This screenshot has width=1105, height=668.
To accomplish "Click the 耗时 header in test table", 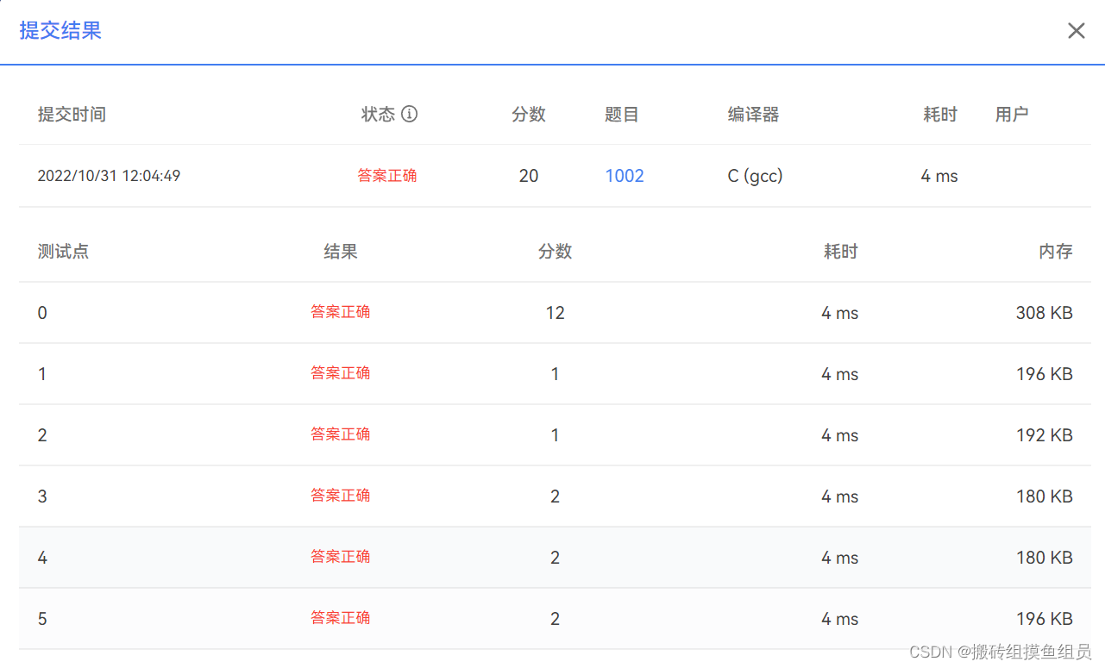I will tap(839, 251).
